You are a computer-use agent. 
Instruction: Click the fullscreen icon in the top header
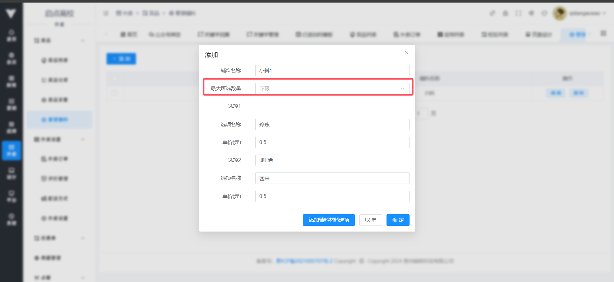pyautogui.click(x=518, y=13)
